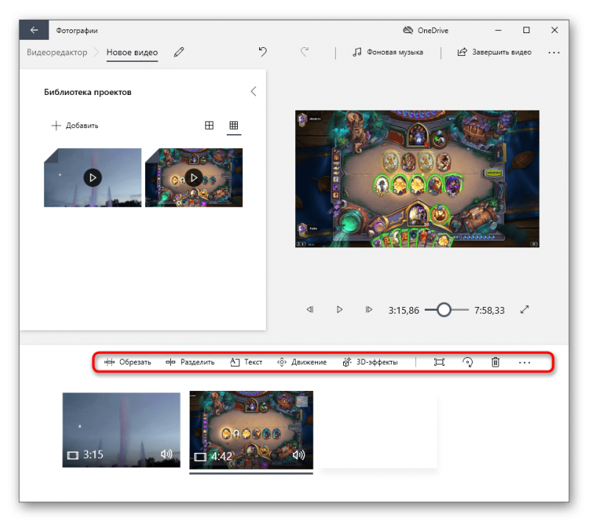Viewport: 589px width, 522px height.
Task: Step to the next frame
Action: tap(369, 310)
